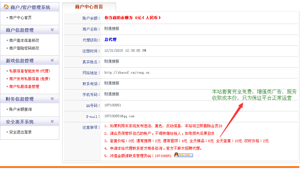Click the 总代理 agent level value

110,40
